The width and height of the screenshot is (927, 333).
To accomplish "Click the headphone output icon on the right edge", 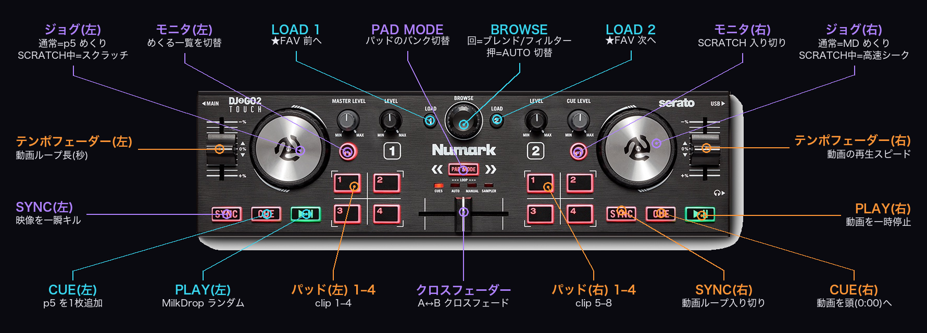I will point(719,193).
